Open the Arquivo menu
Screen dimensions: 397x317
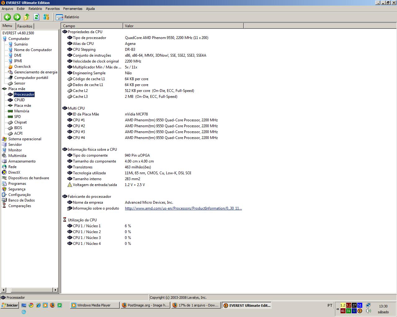pos(7,9)
